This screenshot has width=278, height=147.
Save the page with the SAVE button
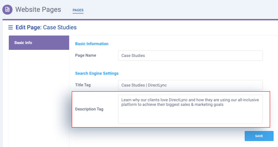click(259, 136)
